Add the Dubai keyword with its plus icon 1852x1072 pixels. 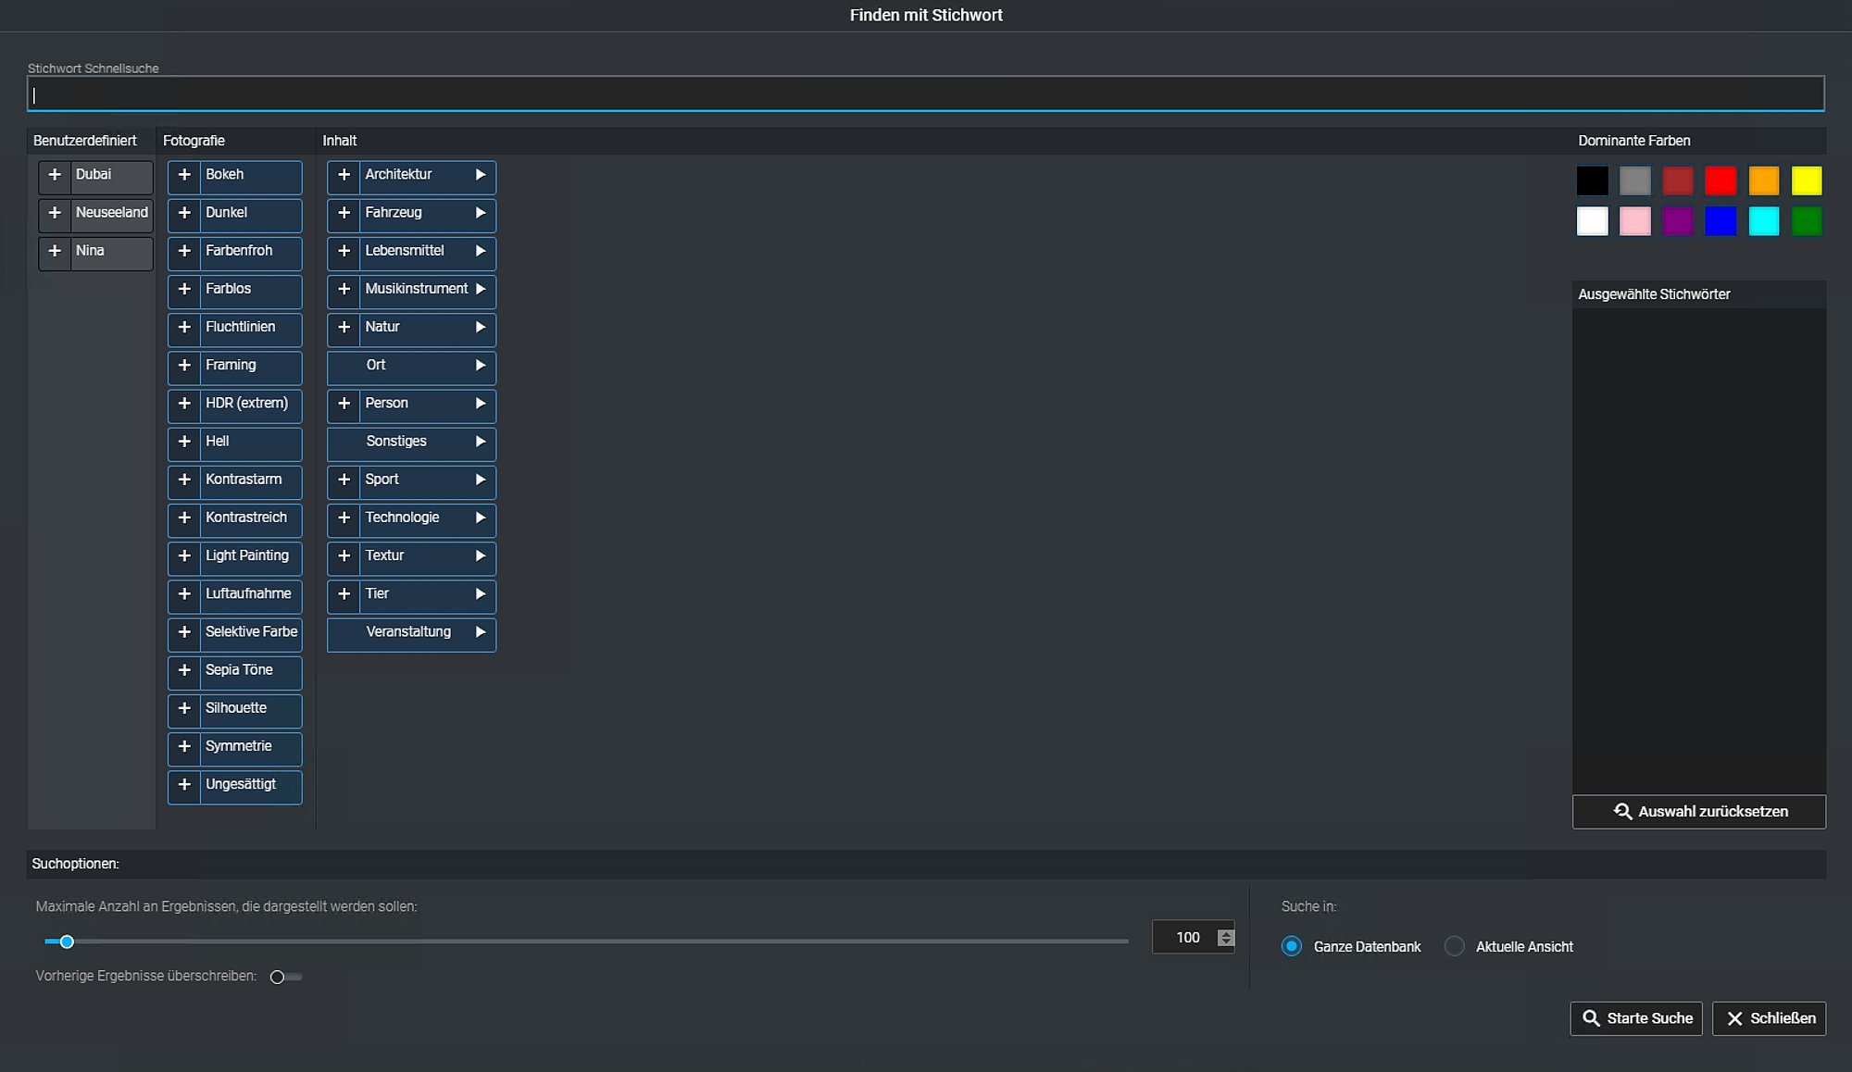tap(55, 175)
